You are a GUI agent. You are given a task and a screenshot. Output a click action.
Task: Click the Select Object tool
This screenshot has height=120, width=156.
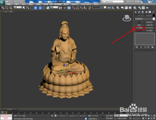click(x=24, y=8)
